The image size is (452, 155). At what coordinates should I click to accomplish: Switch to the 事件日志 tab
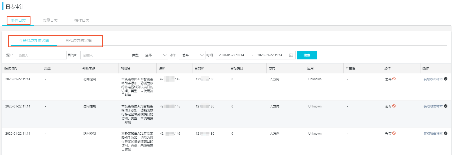pyautogui.click(x=18, y=20)
